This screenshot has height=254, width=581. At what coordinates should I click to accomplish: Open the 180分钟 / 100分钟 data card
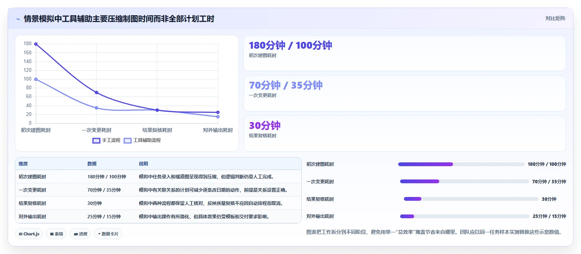pos(405,53)
